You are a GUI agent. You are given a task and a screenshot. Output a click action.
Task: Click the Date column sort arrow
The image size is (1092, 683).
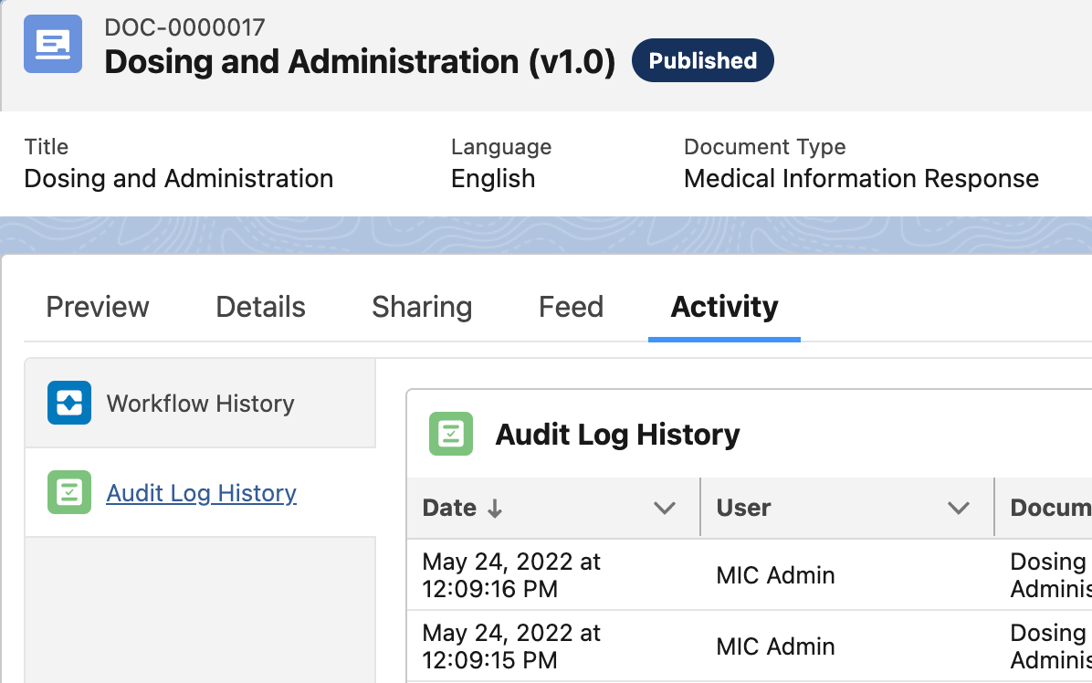point(495,509)
